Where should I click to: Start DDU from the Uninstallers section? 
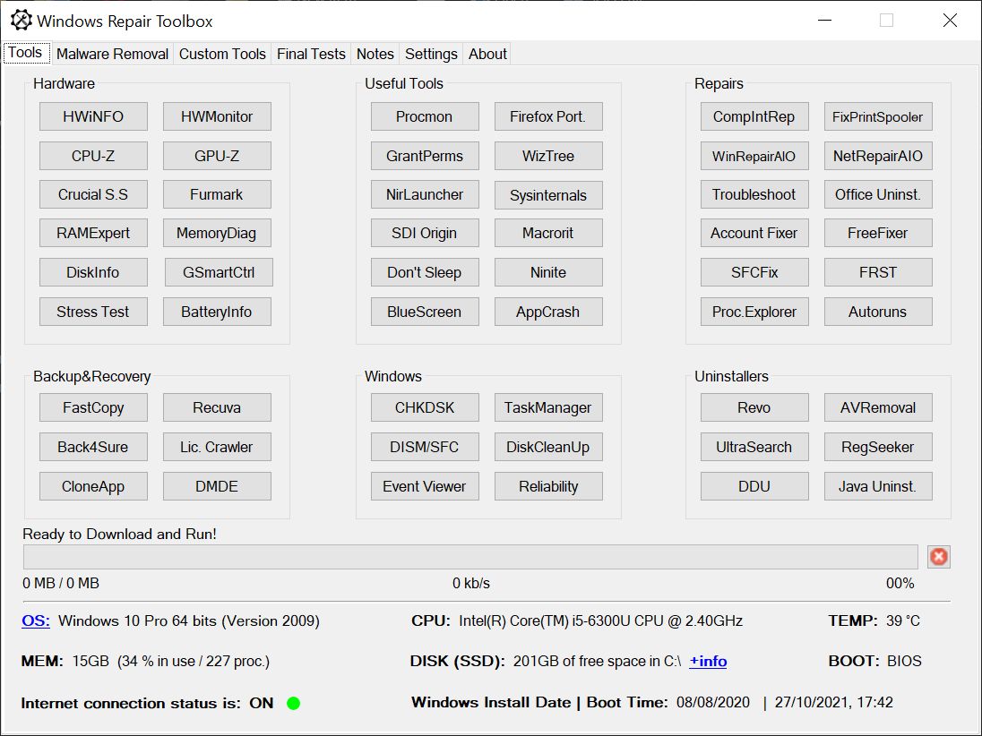(x=754, y=486)
